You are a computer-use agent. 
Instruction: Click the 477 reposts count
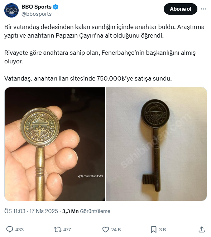click(x=67, y=229)
